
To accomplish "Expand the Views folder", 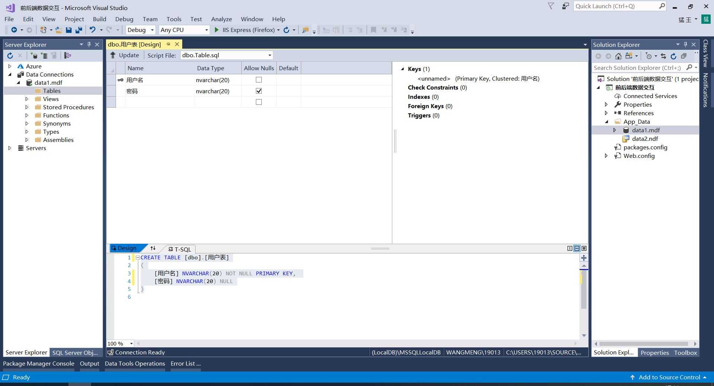I will (27, 99).
